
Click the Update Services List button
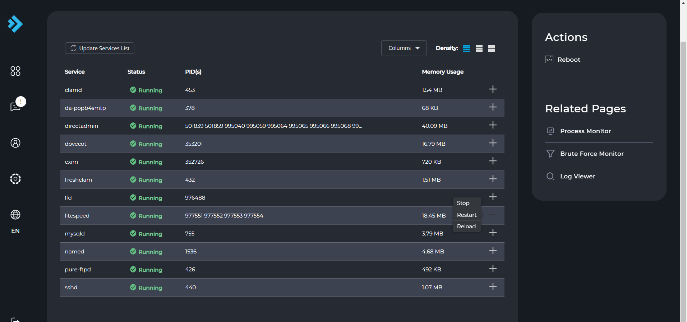100,48
